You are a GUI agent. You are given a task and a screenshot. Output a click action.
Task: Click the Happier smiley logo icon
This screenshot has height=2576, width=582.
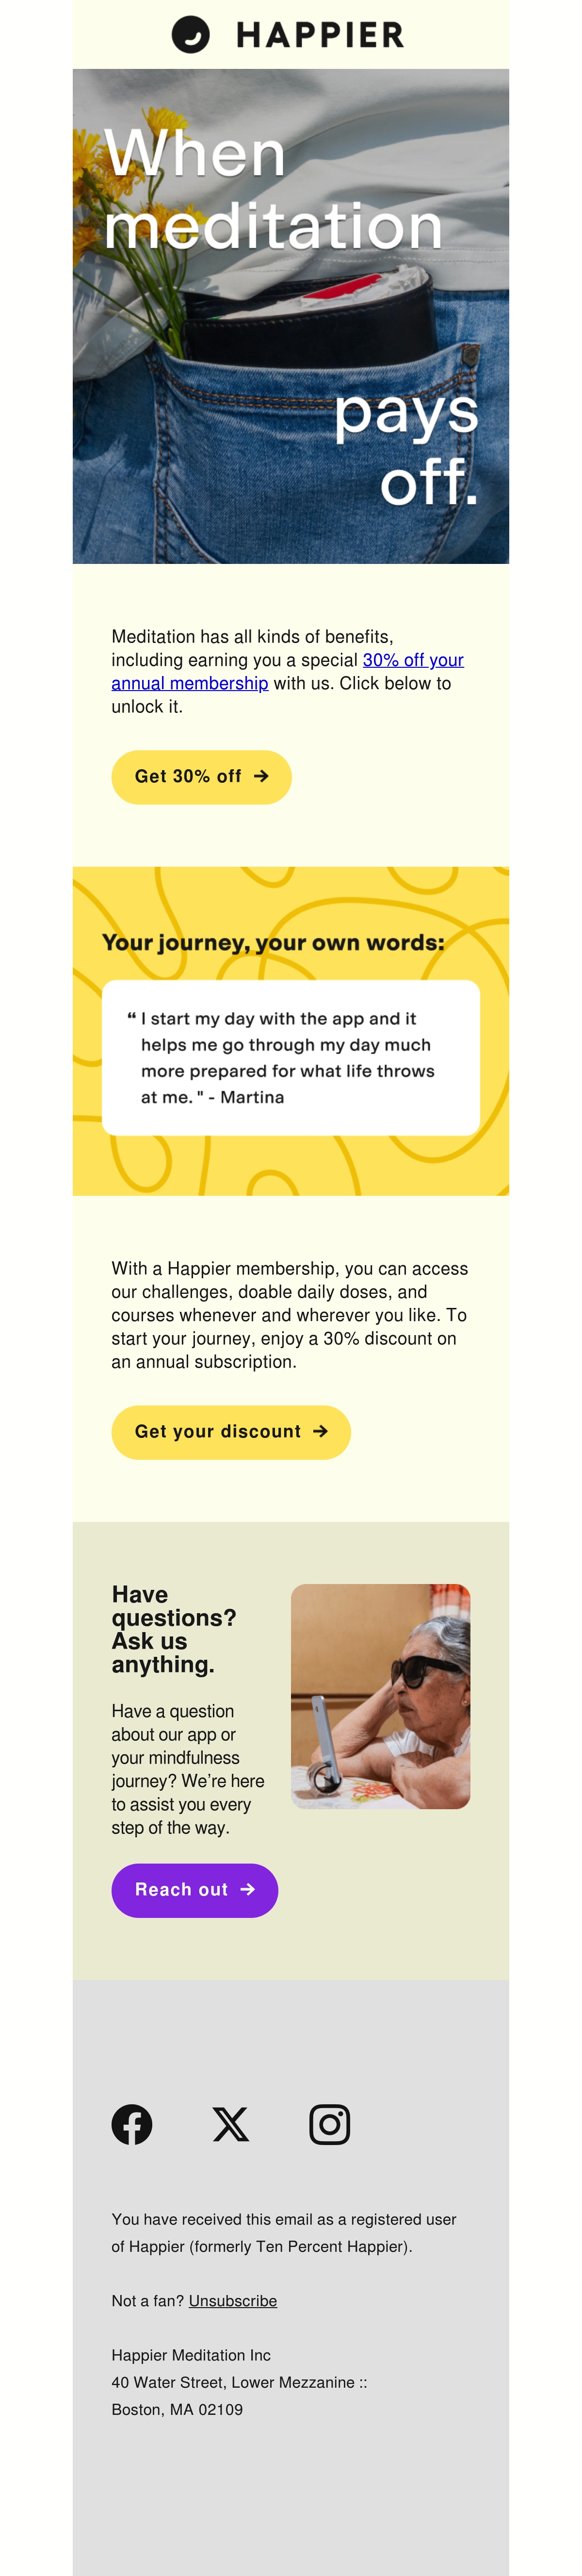coord(190,35)
